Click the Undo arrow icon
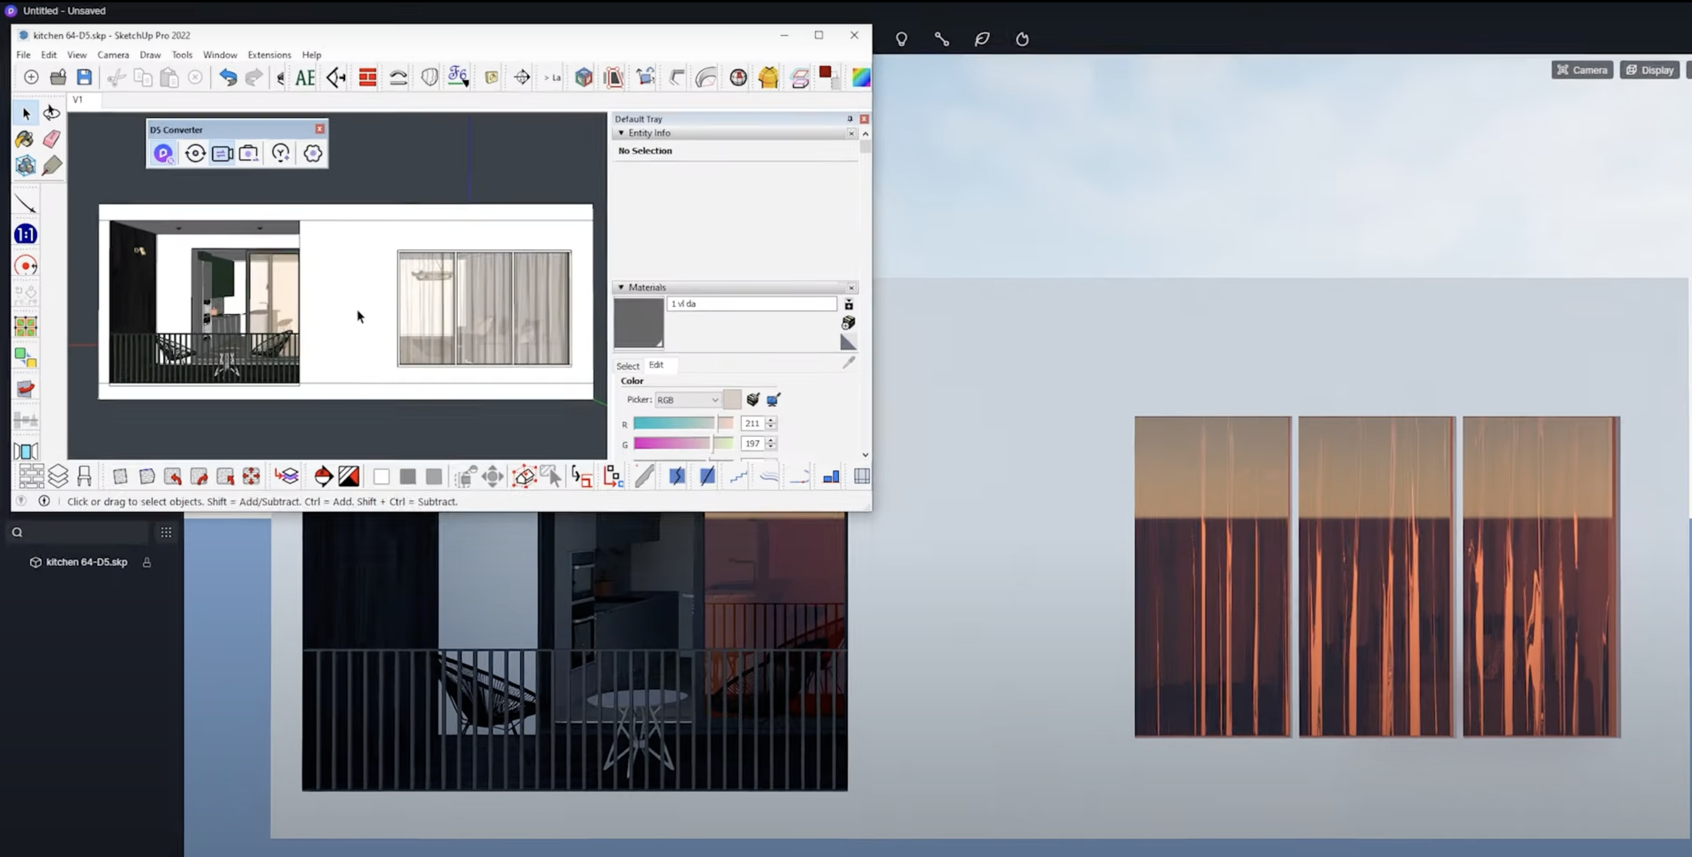1692x857 pixels. (227, 77)
